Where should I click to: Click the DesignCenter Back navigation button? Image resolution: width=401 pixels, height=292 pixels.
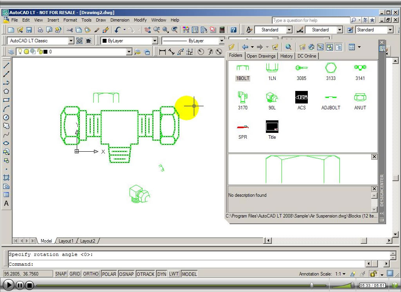coord(245,47)
